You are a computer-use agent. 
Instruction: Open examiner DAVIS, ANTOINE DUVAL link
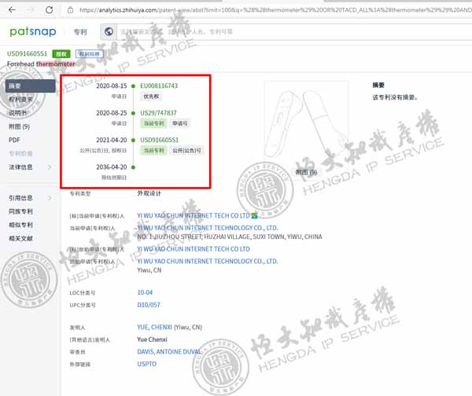point(169,352)
